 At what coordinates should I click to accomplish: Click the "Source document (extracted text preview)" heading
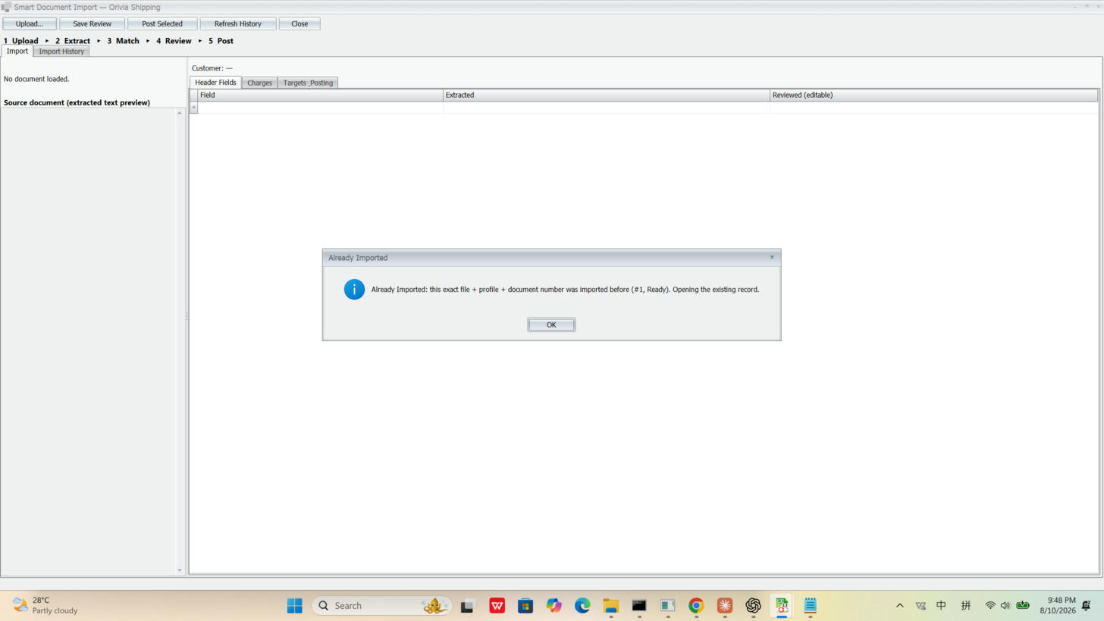click(x=77, y=102)
